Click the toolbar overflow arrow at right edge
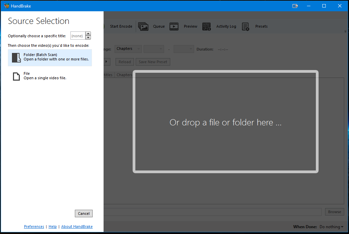This screenshot has width=349, height=234. [346, 31]
